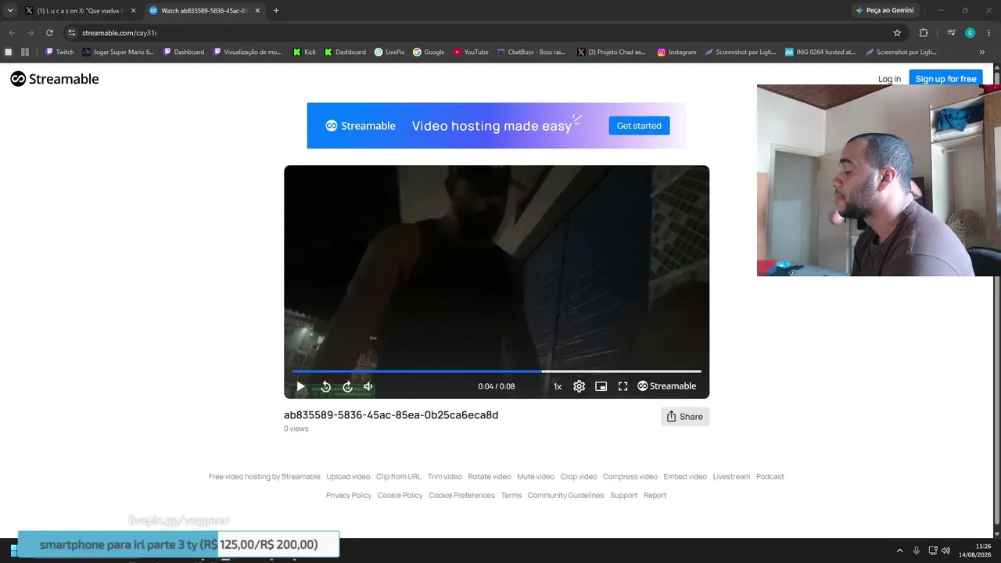This screenshot has height=563, width=1001.
Task: Rewind the video 10 seconds
Action: 326,386
